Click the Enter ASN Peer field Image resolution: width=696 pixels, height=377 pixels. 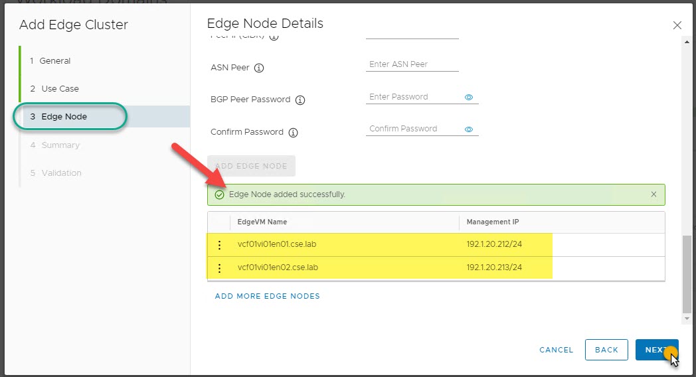point(412,64)
